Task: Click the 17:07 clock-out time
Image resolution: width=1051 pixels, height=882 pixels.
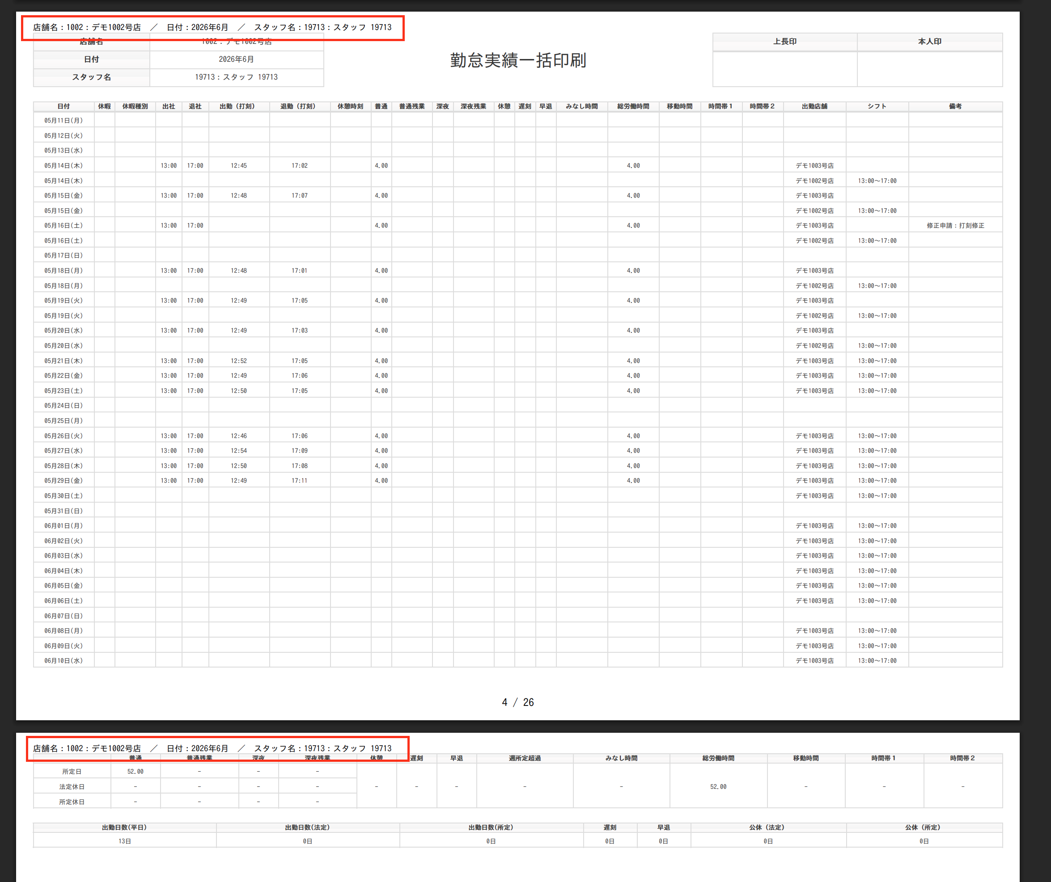Action: 299,196
